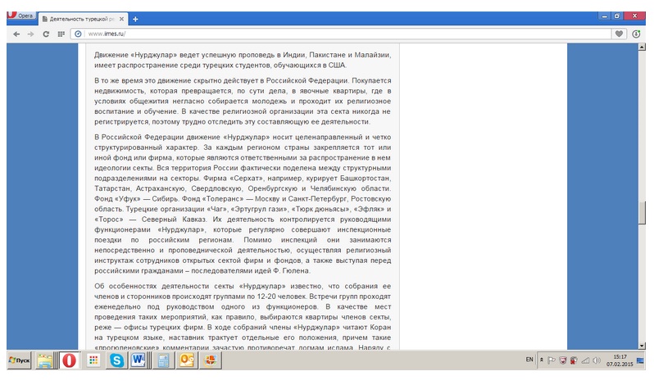Viewport: 654px width, 385px height.
Task: Focus the address bar with www.imes.ru
Action: pyautogui.click(x=342, y=34)
